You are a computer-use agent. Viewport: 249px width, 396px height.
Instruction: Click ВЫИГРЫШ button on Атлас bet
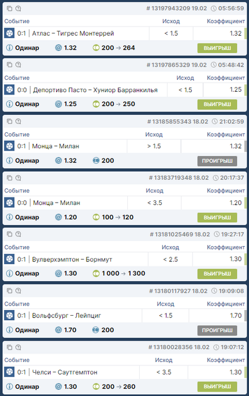[x=217, y=48]
